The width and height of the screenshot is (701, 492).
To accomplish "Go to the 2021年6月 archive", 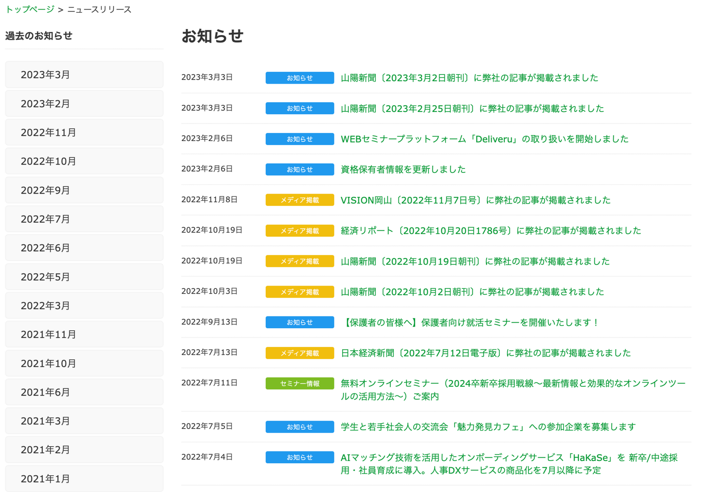I will click(84, 392).
